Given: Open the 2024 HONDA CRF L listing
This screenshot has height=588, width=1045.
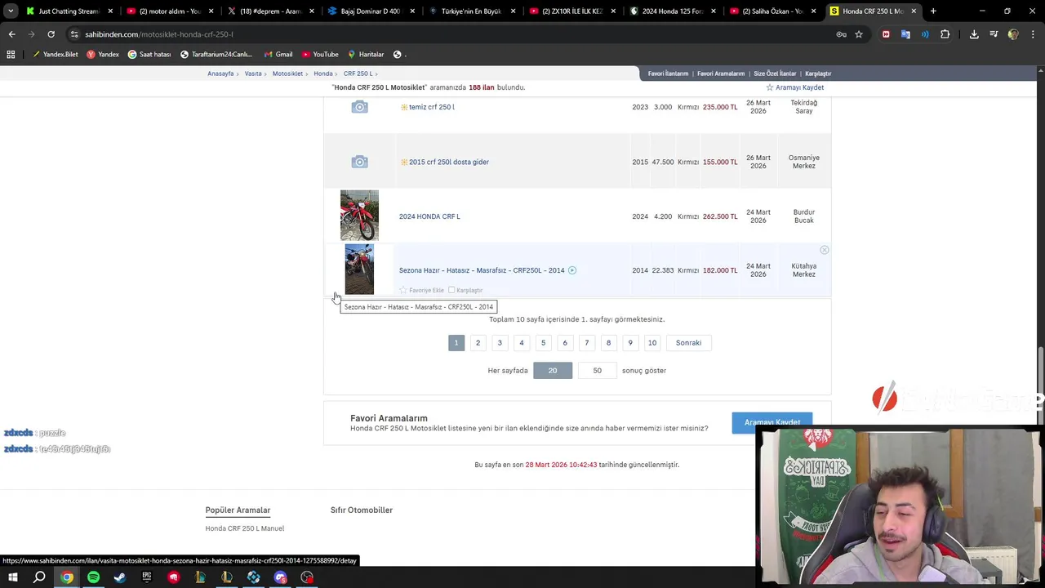Looking at the screenshot, I should pos(429,216).
